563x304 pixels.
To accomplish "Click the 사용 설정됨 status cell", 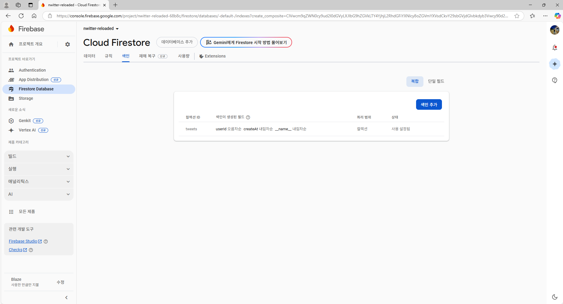I will (401, 129).
